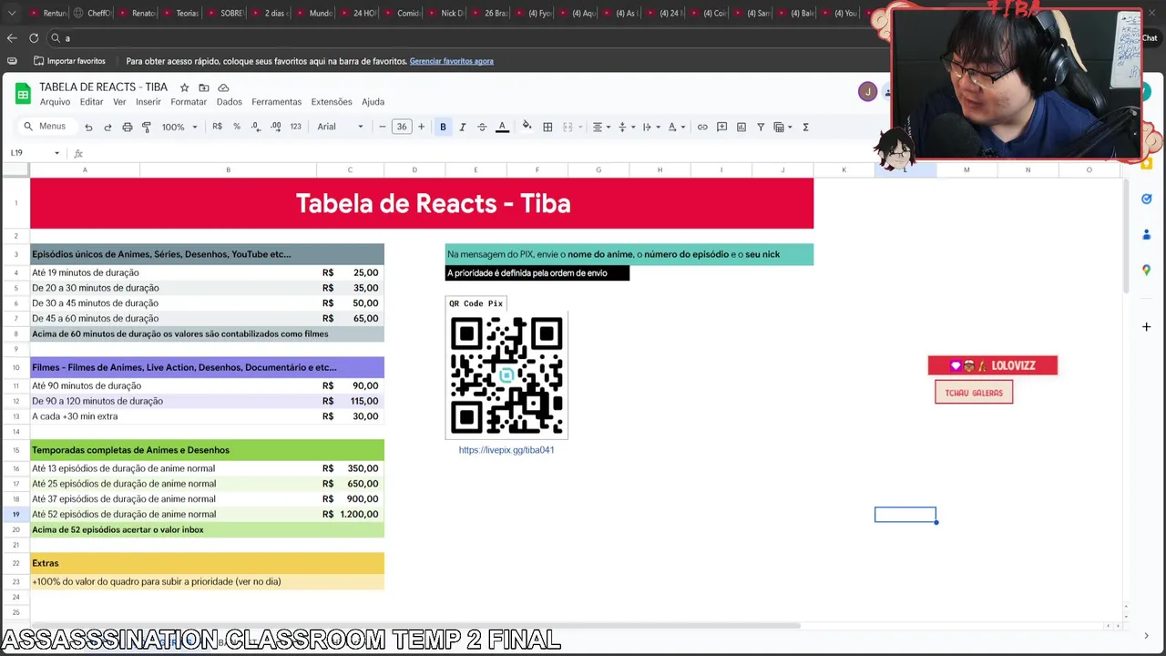
Task: Decrease font size with minus button
Action: pos(382,127)
